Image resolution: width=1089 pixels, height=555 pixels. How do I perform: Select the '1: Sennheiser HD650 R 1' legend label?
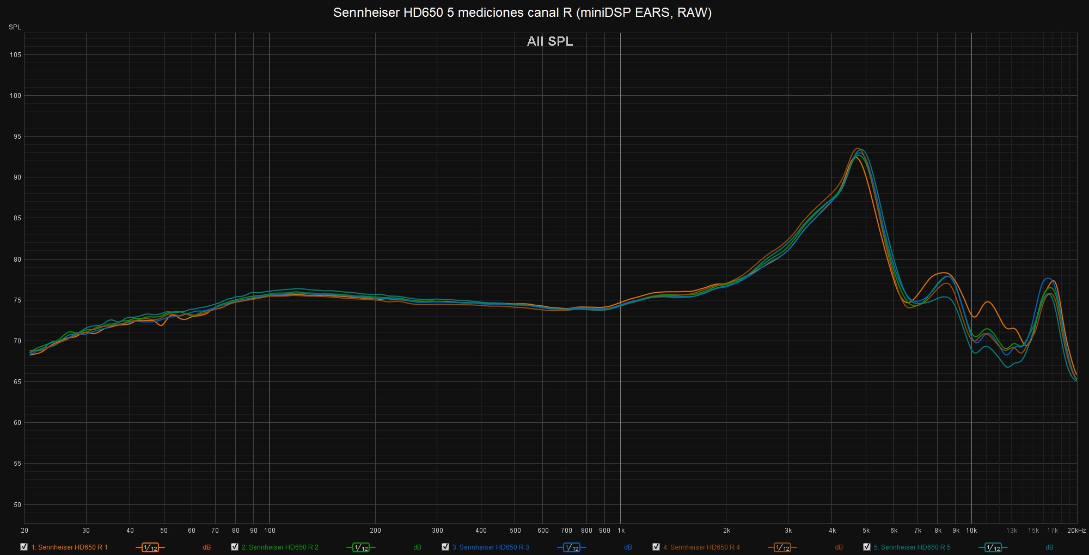(x=70, y=547)
